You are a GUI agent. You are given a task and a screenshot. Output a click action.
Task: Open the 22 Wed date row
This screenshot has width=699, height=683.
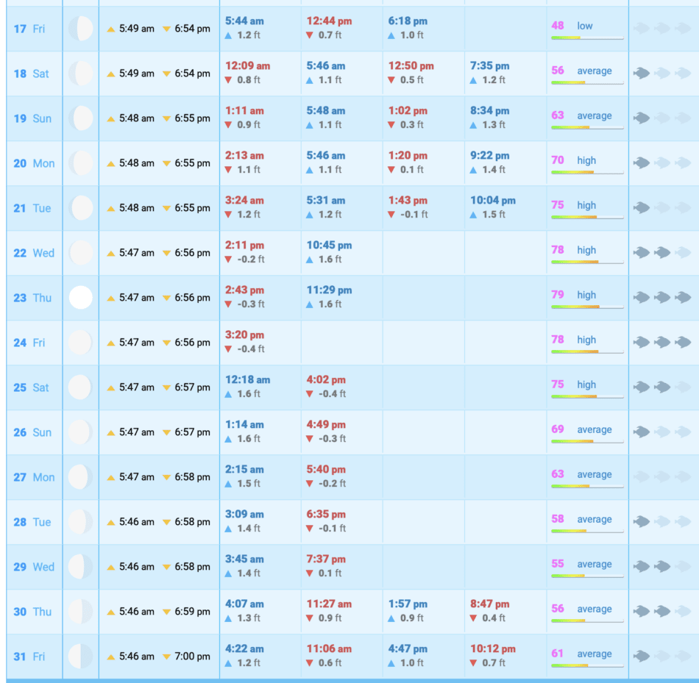pyautogui.click(x=34, y=253)
